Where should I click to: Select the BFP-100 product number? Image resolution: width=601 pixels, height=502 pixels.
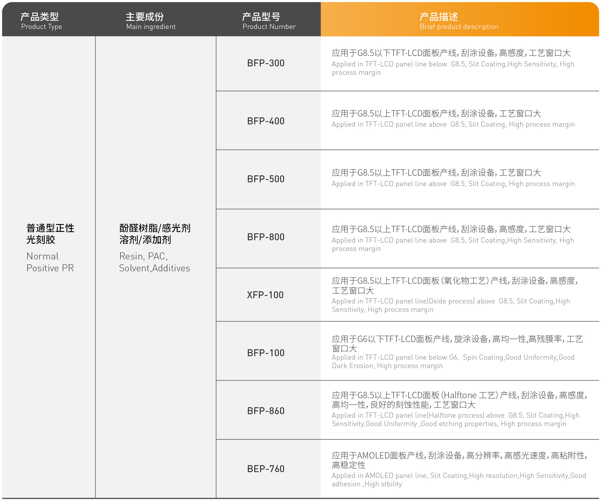pos(266,353)
